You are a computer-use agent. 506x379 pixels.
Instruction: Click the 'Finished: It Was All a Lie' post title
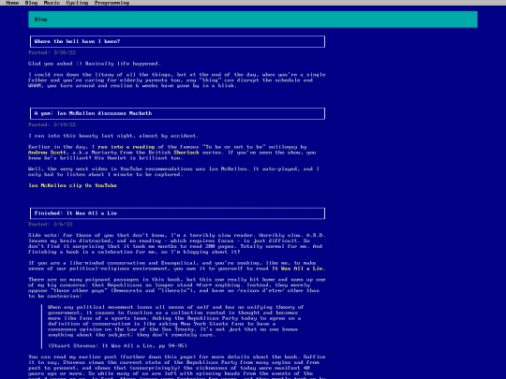pyautogui.click(x=177, y=213)
